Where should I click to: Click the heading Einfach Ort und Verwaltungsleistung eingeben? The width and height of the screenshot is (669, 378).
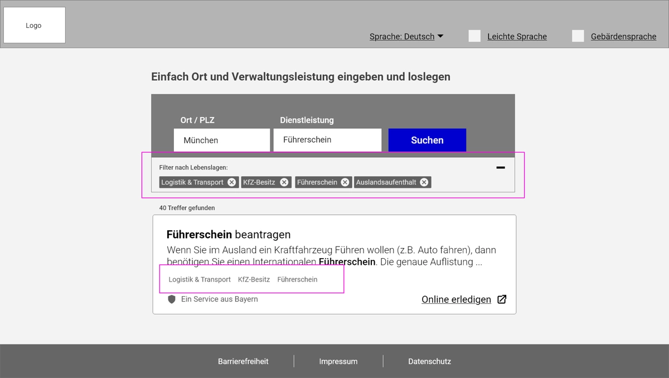pos(300,76)
